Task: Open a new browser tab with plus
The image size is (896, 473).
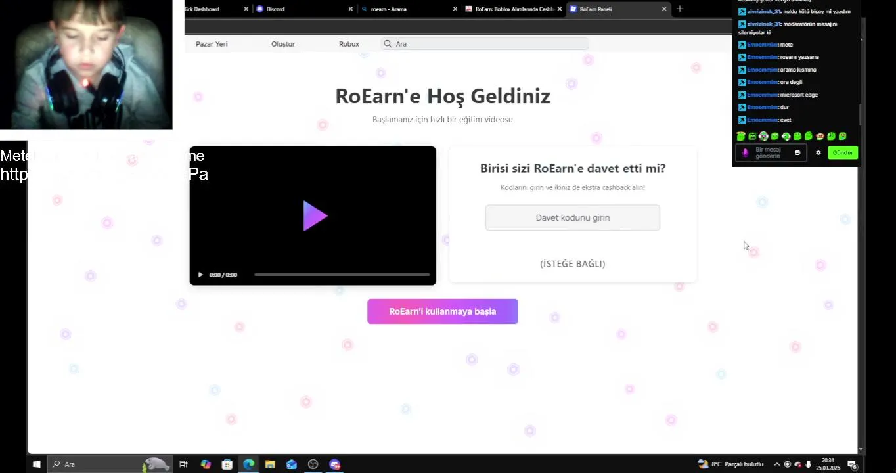Action: 680,9
